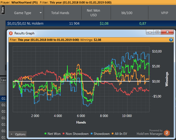Image resolution: width=176 pixels, height=140 pixels.
Task: Click the 10 000 x-axis label
Action: click(x=127, y=116)
